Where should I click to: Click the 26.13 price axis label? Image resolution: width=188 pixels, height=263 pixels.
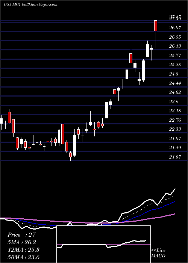pyautogui.click(x=175, y=46)
